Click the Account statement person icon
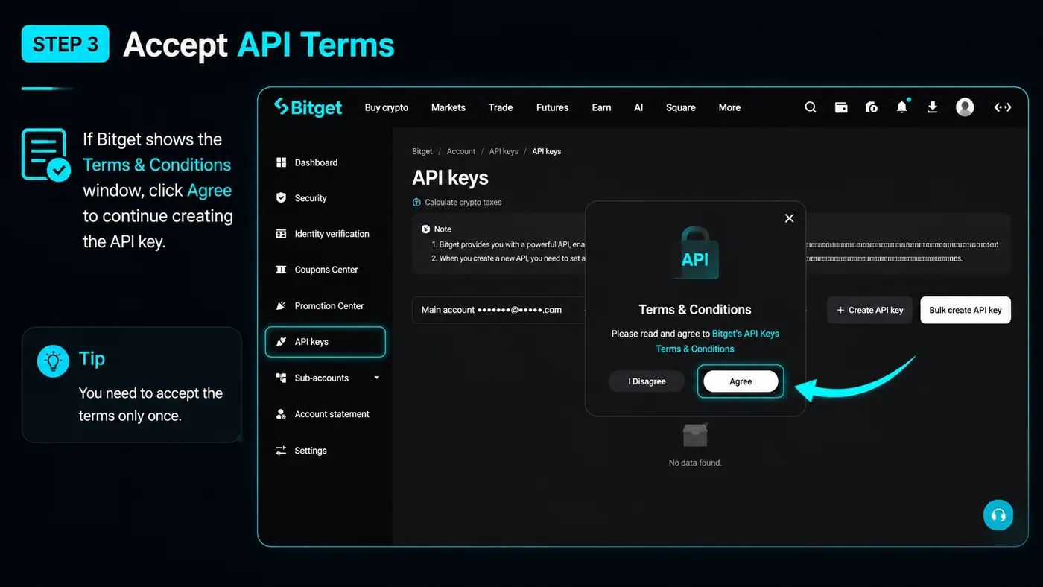Image resolution: width=1043 pixels, height=587 pixels. (281, 414)
